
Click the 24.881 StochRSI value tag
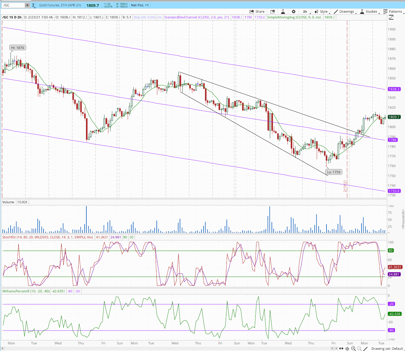pos(394,274)
